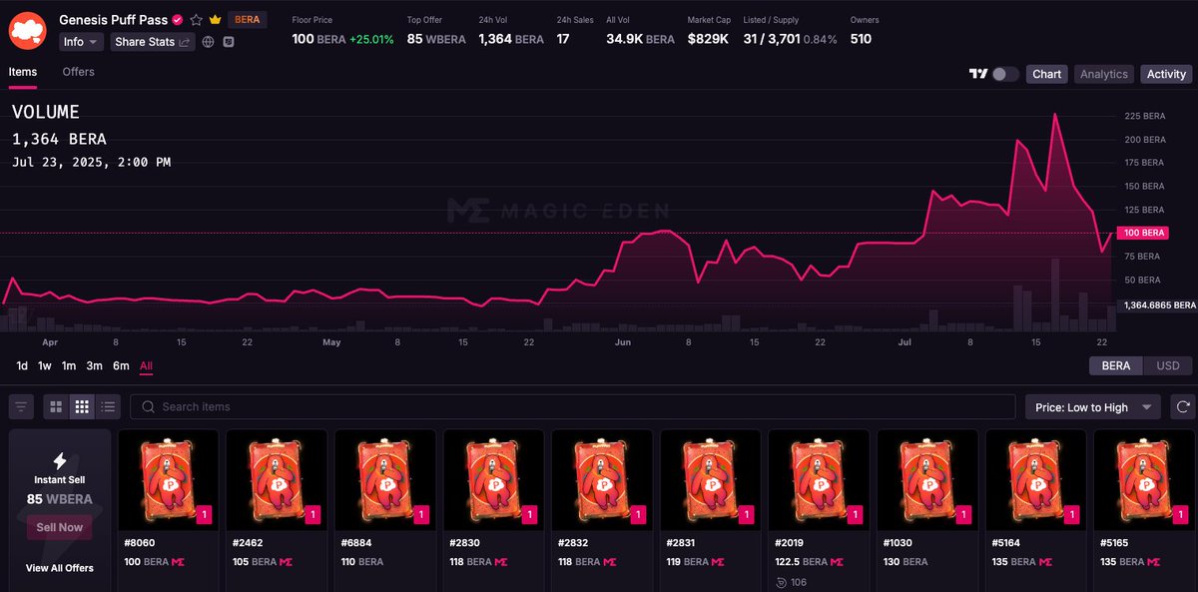Expand the Info dropdown

point(81,42)
